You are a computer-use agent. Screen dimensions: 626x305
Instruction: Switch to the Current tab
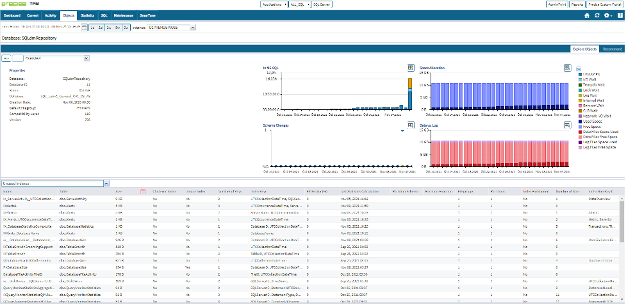32,15
